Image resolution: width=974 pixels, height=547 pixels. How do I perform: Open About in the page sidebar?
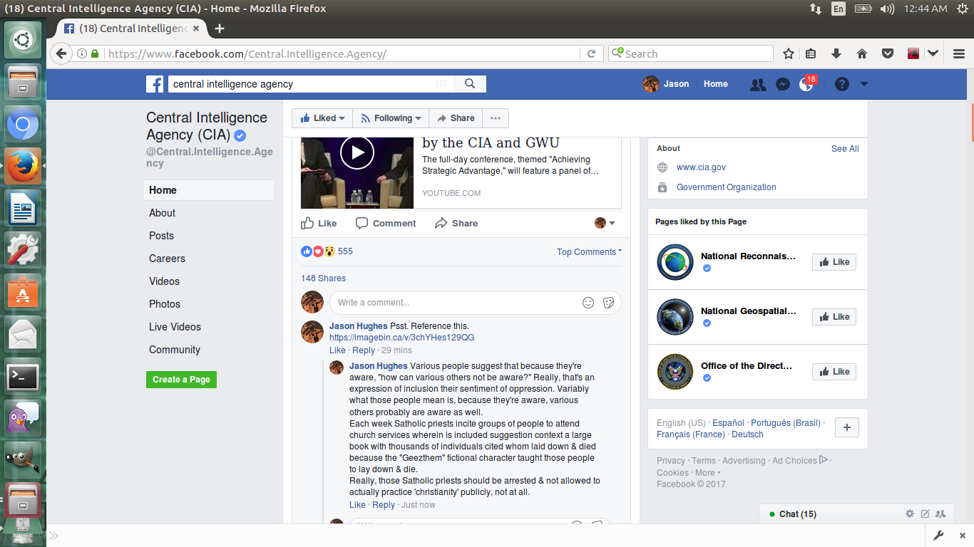[x=162, y=213]
